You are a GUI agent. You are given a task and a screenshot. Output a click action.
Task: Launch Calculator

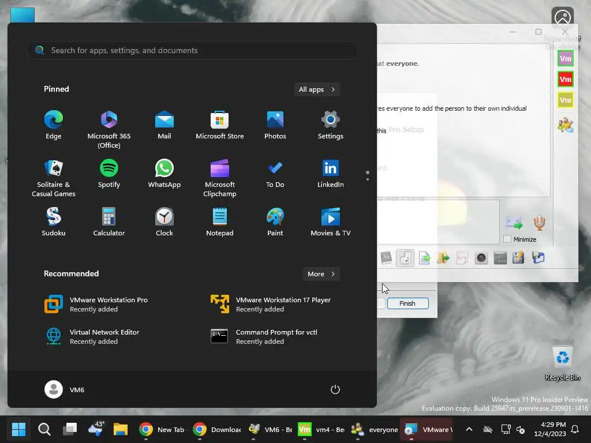[109, 222]
